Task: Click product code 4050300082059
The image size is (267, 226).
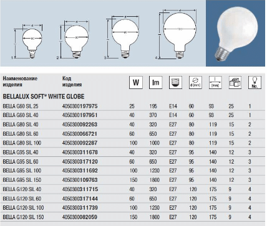Action: 80,217
